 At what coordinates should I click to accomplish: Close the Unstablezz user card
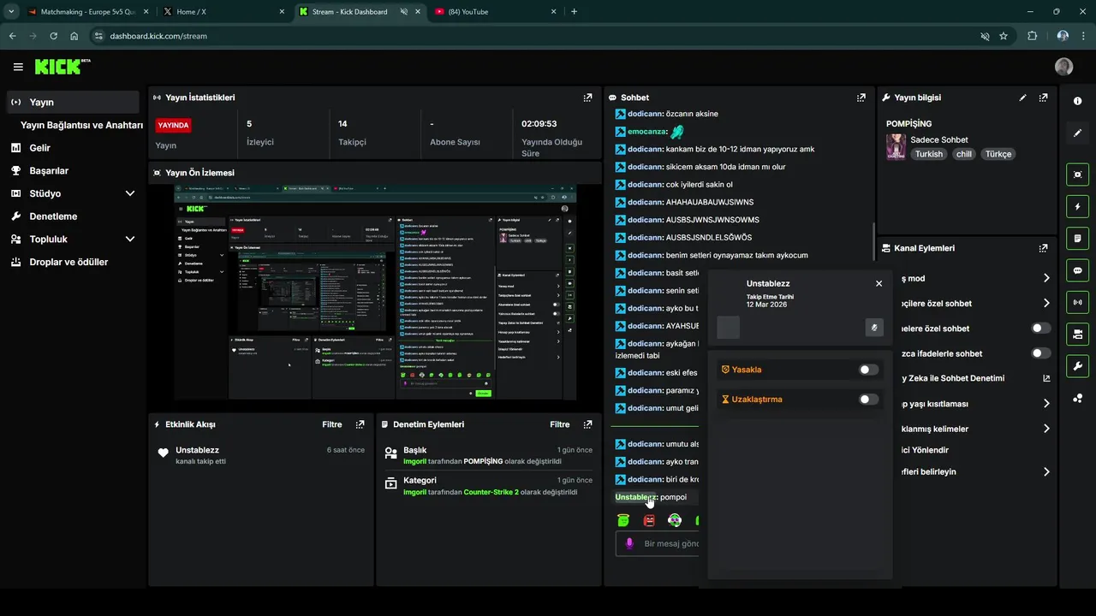[879, 283]
